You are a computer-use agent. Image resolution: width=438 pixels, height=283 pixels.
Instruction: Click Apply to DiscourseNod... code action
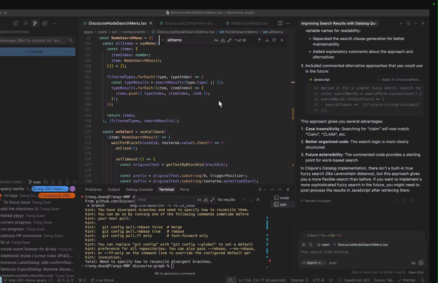[400, 80]
